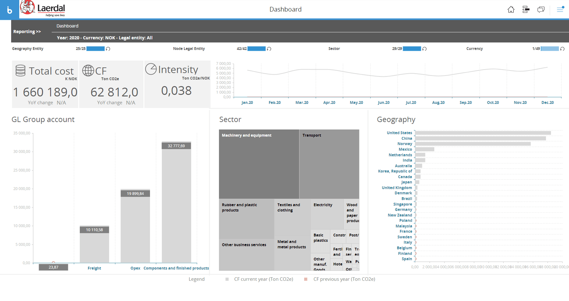Image resolution: width=569 pixels, height=301 pixels.
Task: Reset the Node Legal Entity filter
Action: 269,49
